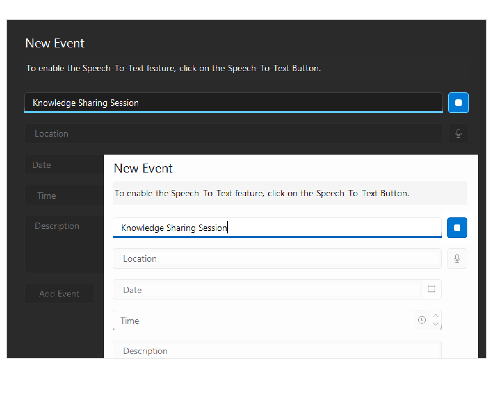Click the light theme Location text field
493x397 pixels.
tap(277, 258)
